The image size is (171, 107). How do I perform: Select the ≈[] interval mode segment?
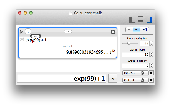tap(145, 30)
